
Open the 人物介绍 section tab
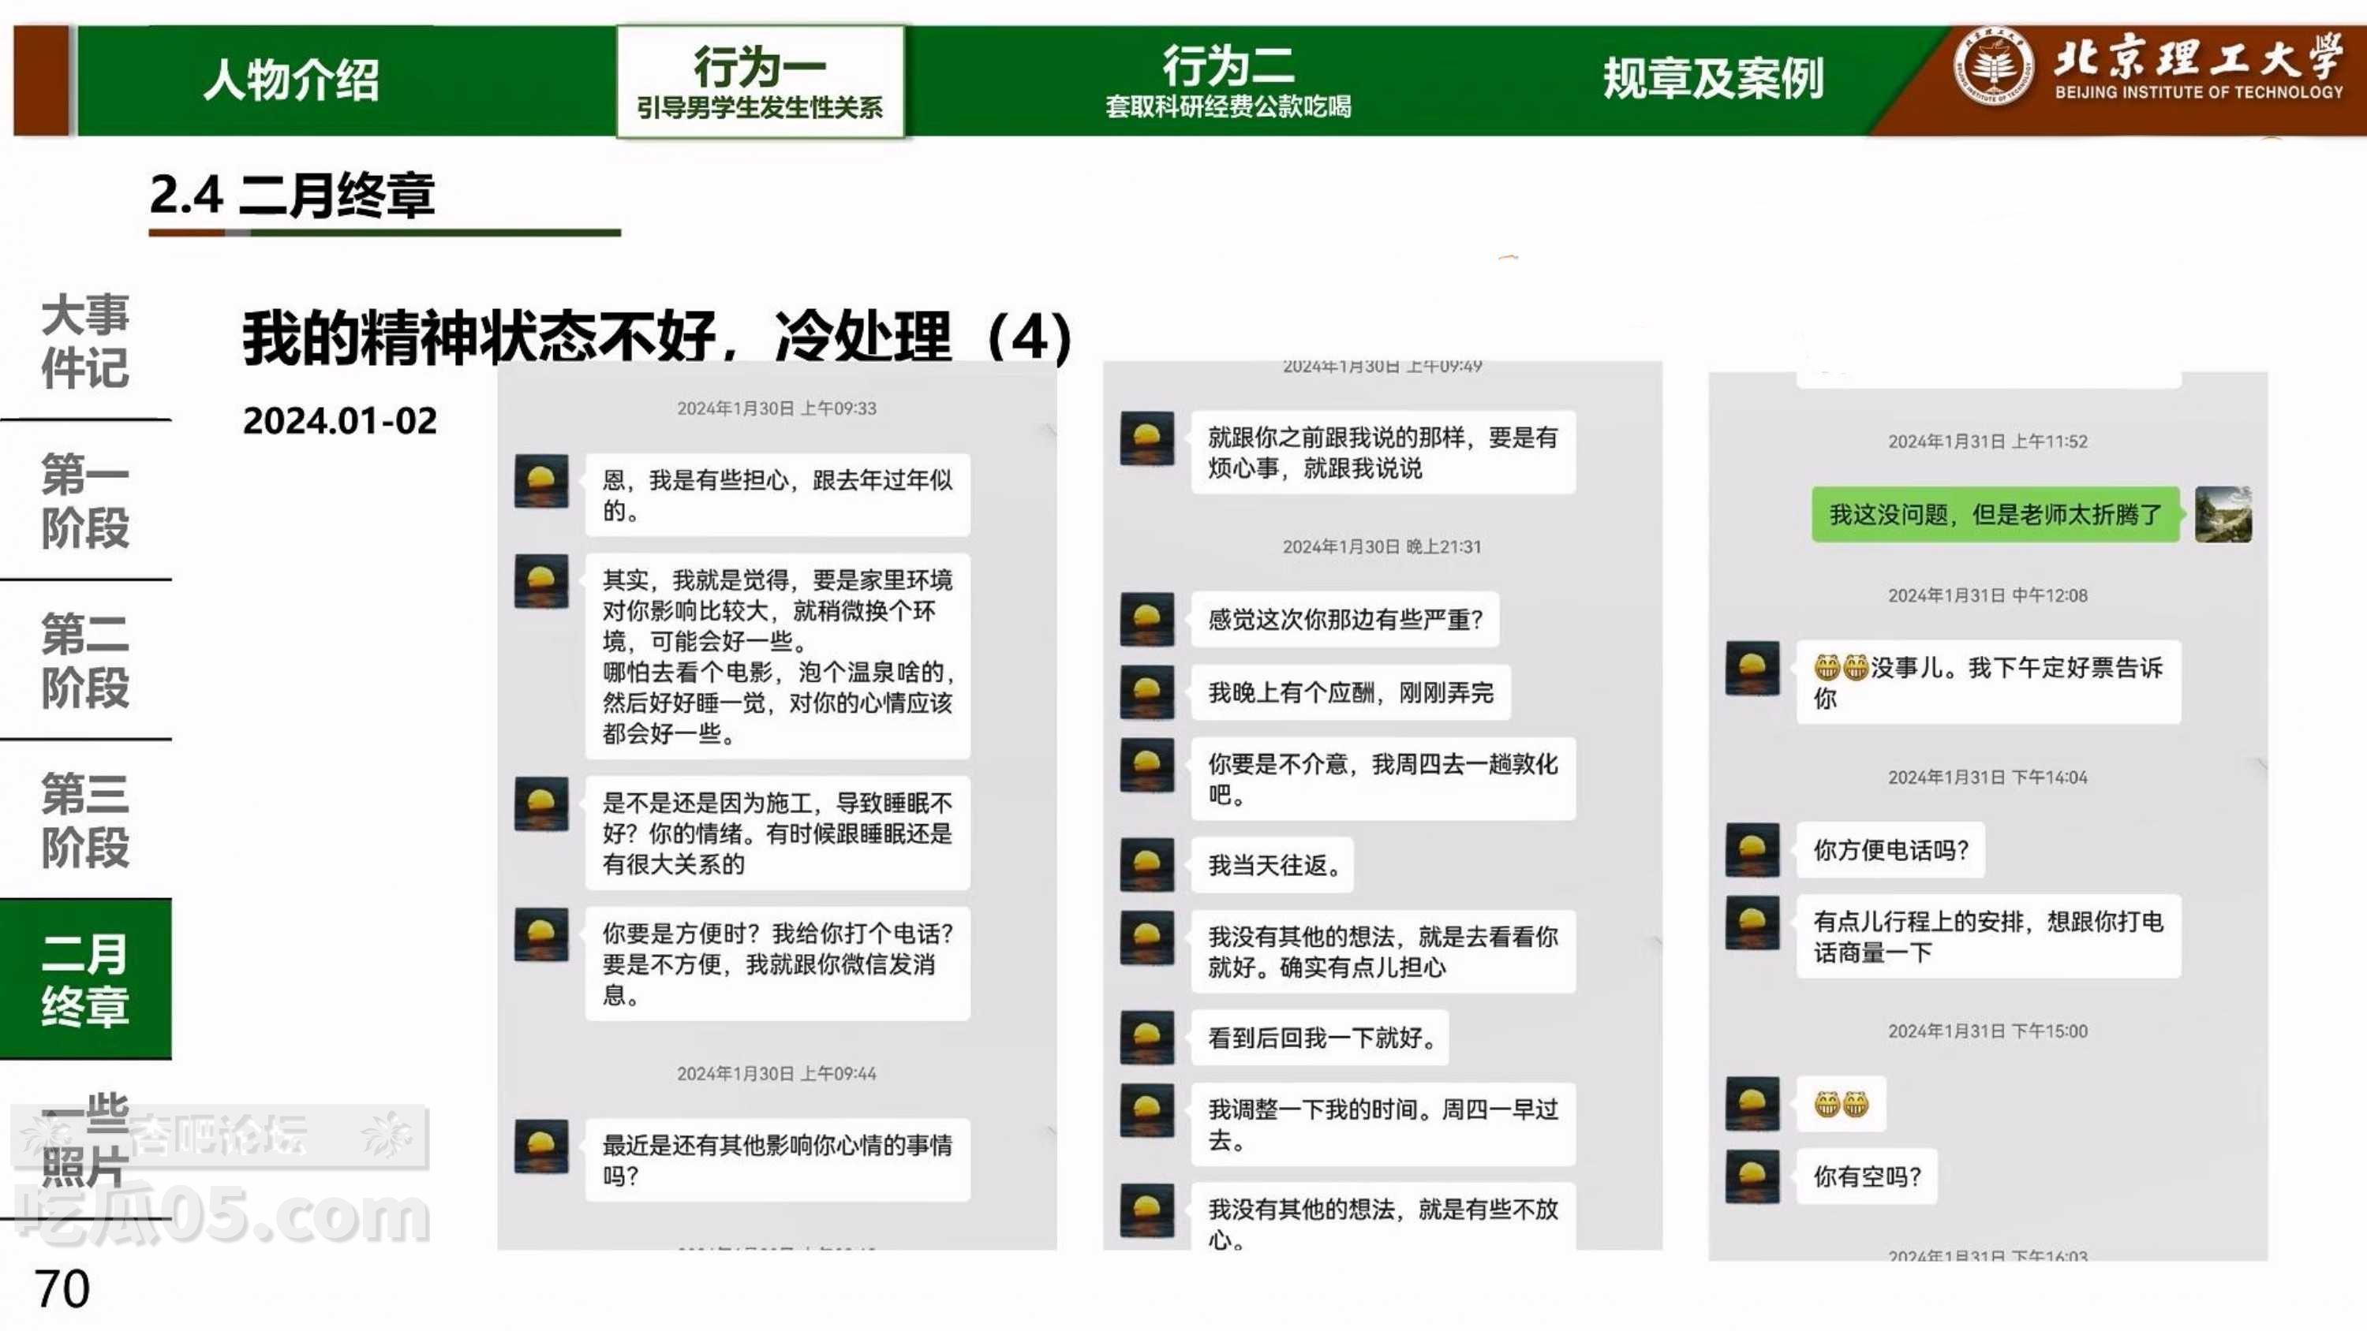click(290, 80)
